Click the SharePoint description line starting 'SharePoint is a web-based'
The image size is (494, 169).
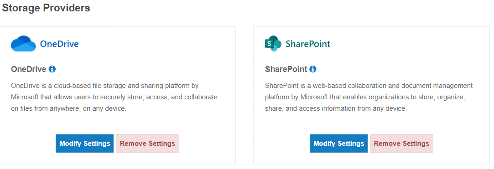point(369,86)
